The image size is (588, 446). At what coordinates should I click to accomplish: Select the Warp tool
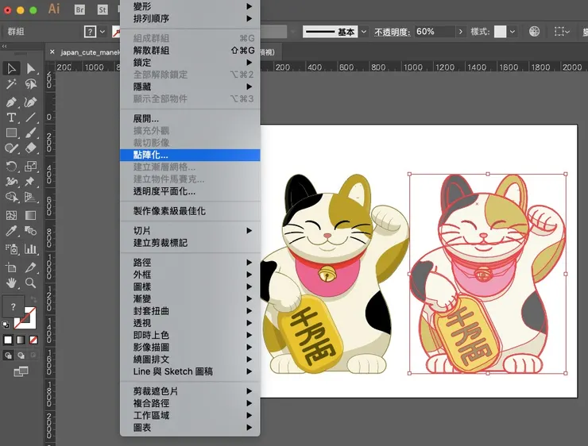pyautogui.click(x=11, y=182)
